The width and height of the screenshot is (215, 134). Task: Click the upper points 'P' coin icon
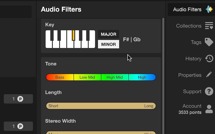click(20, 99)
